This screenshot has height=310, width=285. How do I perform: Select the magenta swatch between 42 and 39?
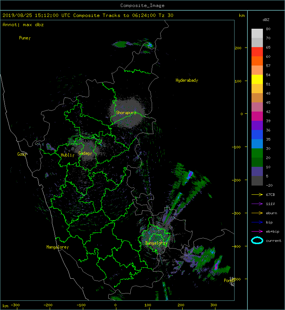click(x=257, y=116)
